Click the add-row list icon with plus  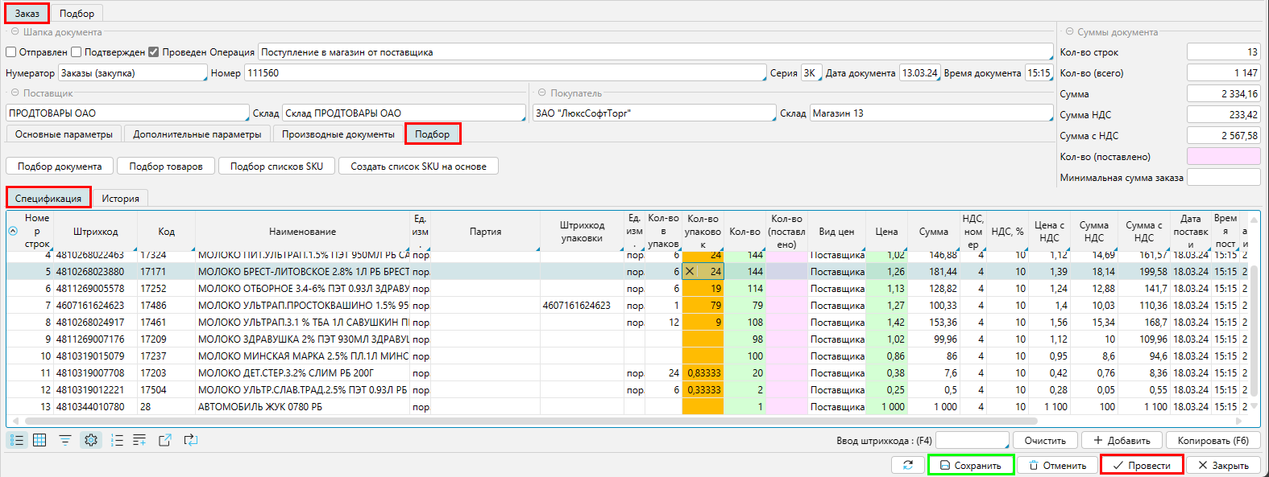139,440
